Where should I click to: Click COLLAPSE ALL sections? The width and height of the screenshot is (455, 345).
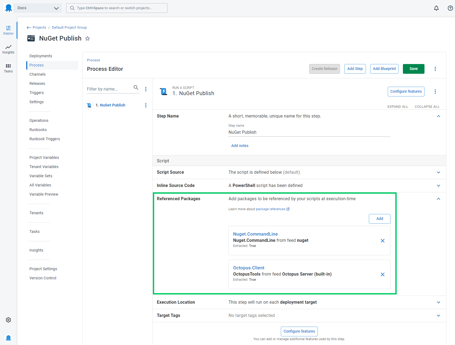[427, 107]
